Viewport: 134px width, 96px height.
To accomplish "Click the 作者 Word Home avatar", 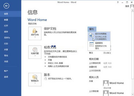I will [106, 83].
